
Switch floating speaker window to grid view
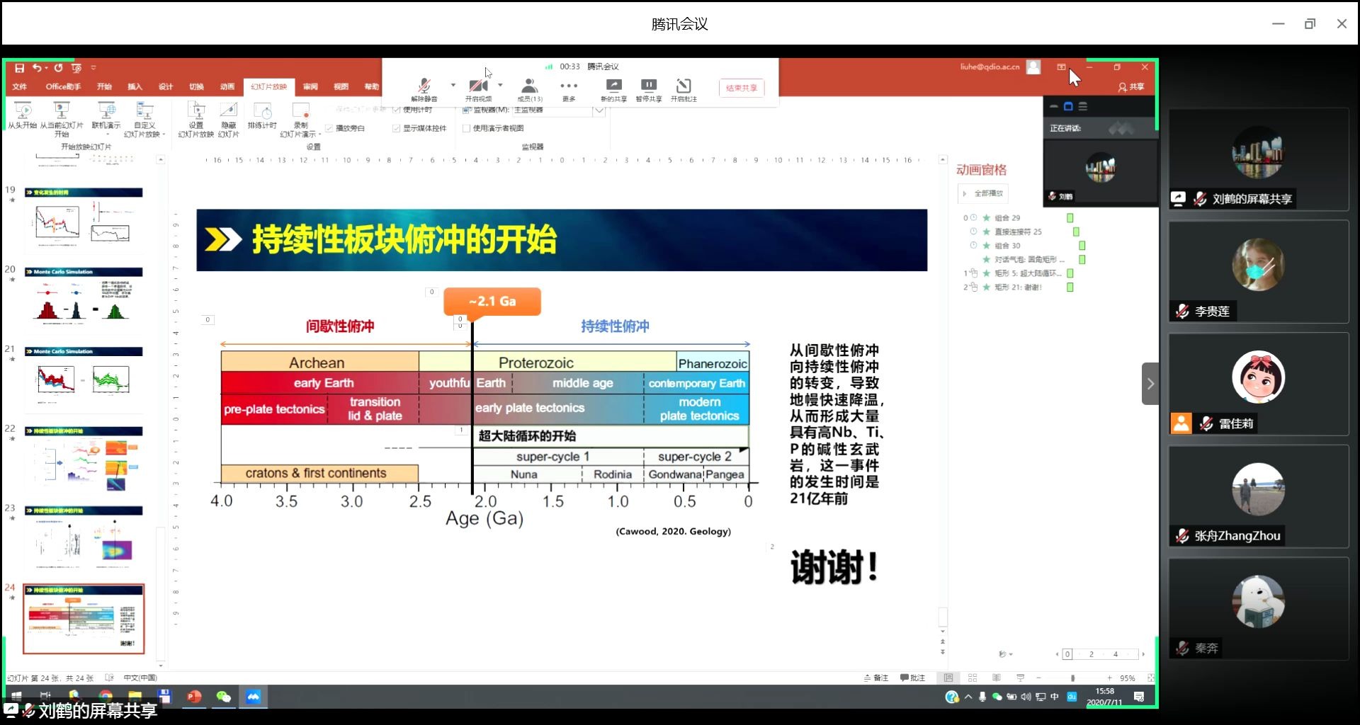tap(1068, 107)
